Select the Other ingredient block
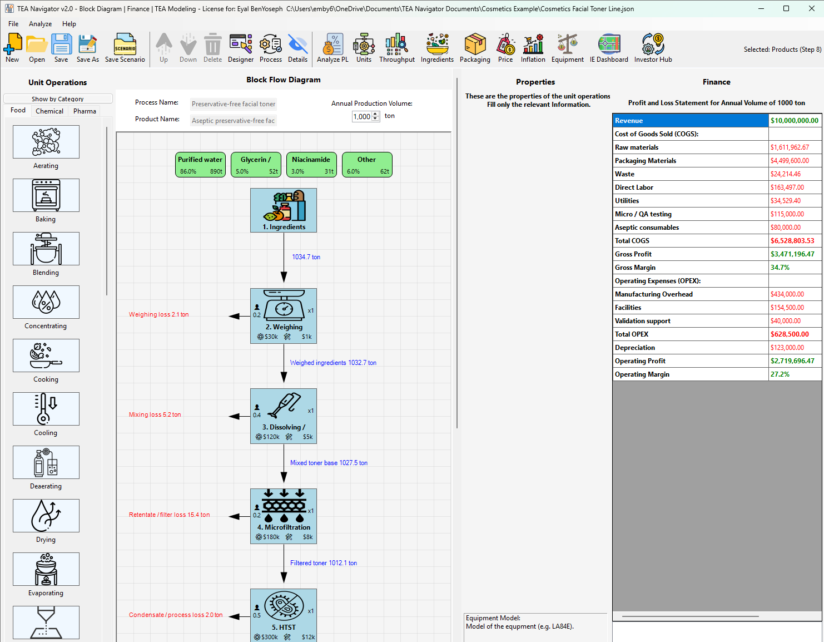This screenshot has width=824, height=642. tap(367, 165)
